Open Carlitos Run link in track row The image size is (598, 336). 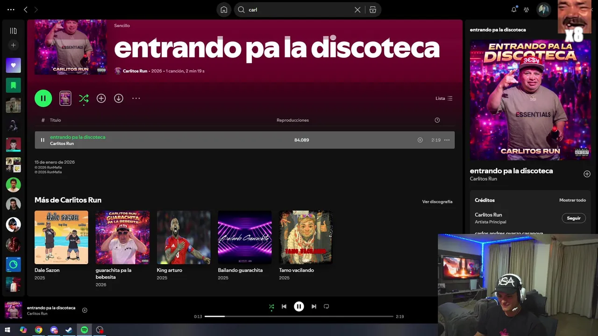[62, 144]
